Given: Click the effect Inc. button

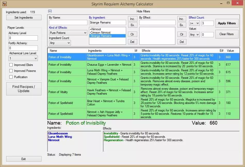Looking at the screenshot, I should click(x=182, y=19).
